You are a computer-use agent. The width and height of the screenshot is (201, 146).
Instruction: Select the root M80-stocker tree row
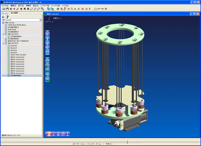coord(22,22)
